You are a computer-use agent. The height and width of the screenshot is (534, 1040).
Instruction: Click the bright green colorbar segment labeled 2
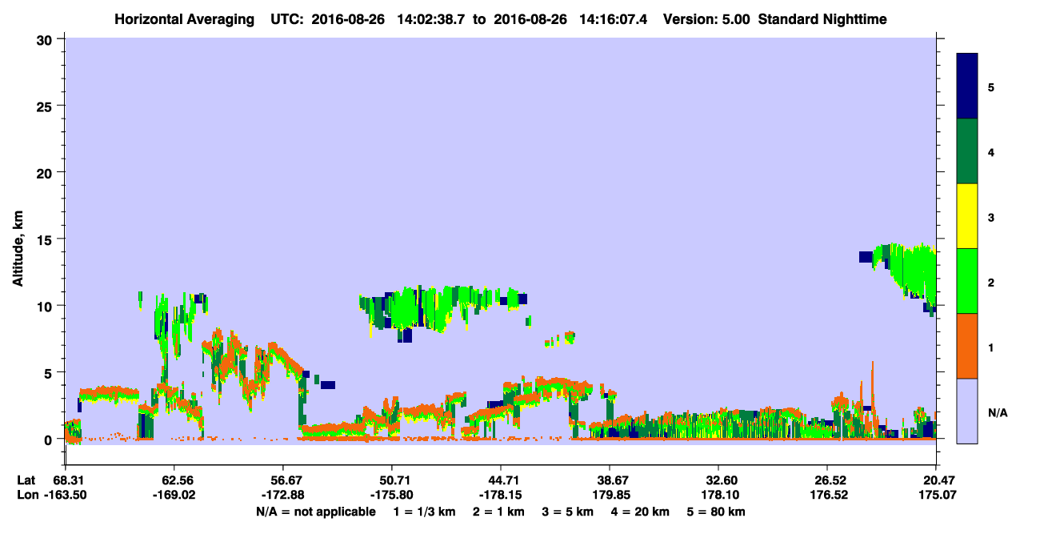pos(967,281)
